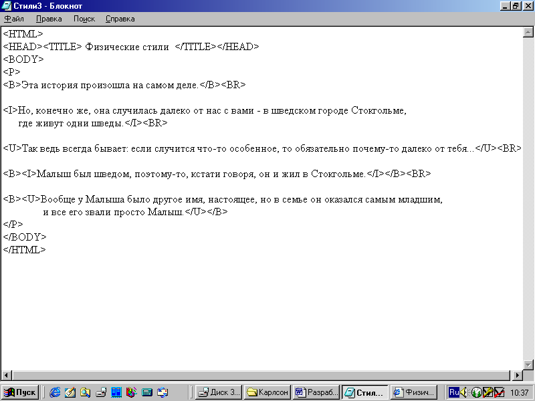This screenshot has height=401, width=535.
Task: Open the blue books icon in quick launch
Action: tap(116, 392)
